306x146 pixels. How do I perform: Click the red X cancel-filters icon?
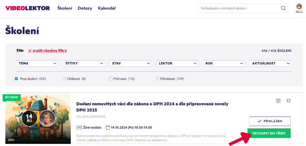point(30,51)
